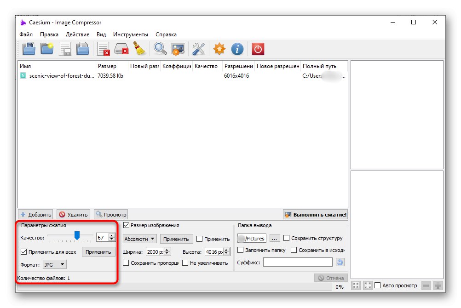
Task: Open the Абсолютн resize mode dropdown
Action: 140,239
